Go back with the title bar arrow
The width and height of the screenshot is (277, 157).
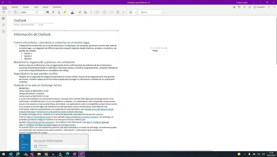point(3,2)
